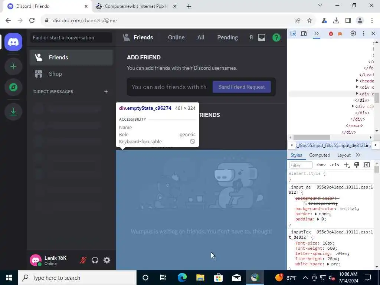Expand the white-space property triangle
The width and height of the screenshot is (380, 285).
328,264
